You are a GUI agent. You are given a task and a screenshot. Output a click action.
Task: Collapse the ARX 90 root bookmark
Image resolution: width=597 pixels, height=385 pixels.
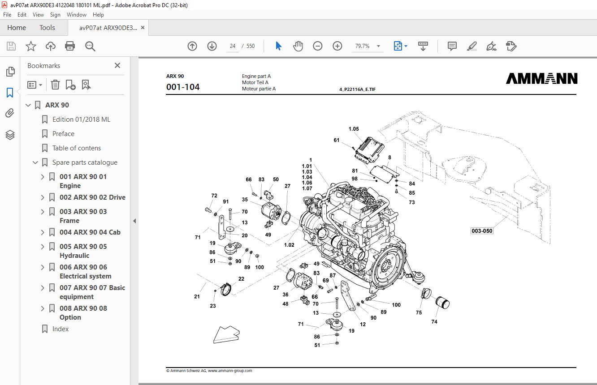coord(28,105)
